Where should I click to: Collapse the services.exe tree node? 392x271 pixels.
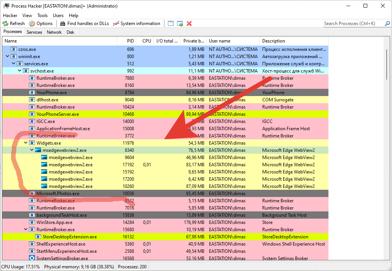(x=13, y=63)
